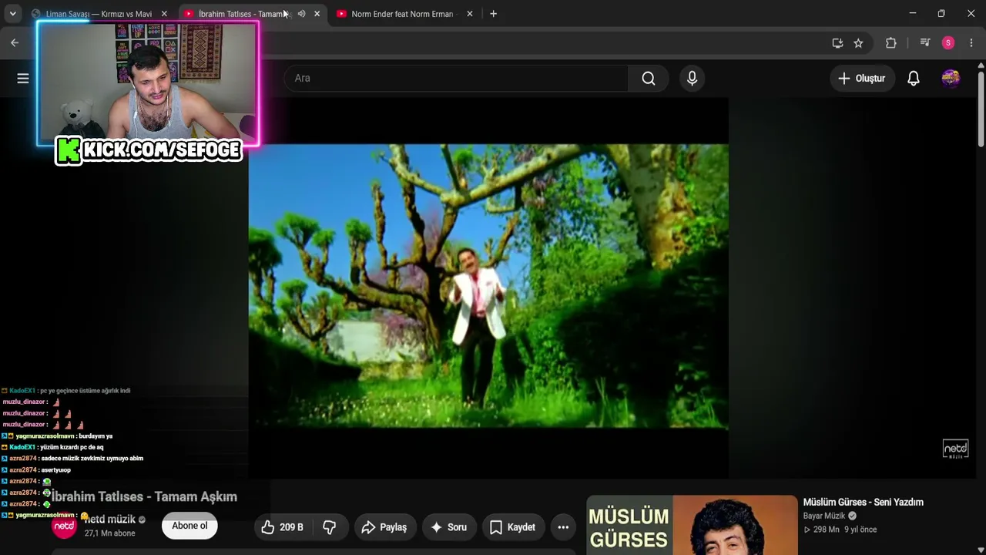Open Chrome media controls icon
Screen dimensions: 986x555
click(925, 43)
